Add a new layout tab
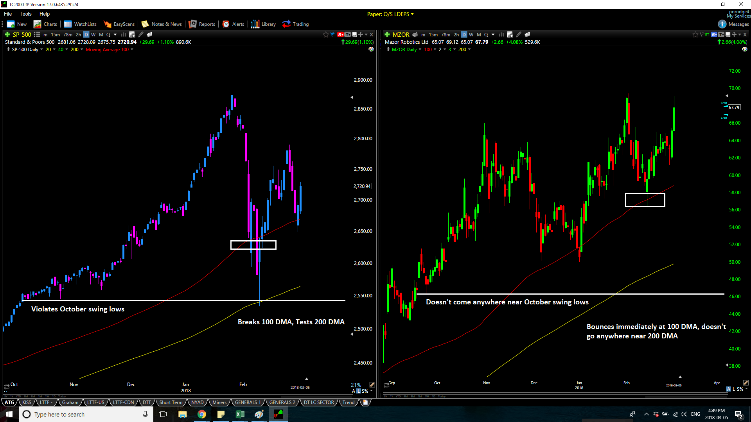Viewport: 751px width, 422px height. [365, 402]
